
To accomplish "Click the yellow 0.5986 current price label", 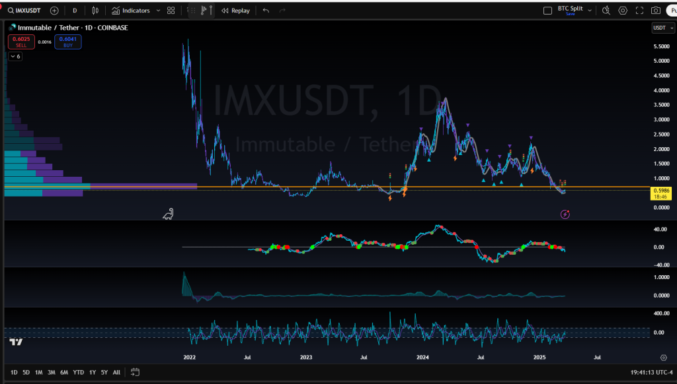I will (x=661, y=193).
